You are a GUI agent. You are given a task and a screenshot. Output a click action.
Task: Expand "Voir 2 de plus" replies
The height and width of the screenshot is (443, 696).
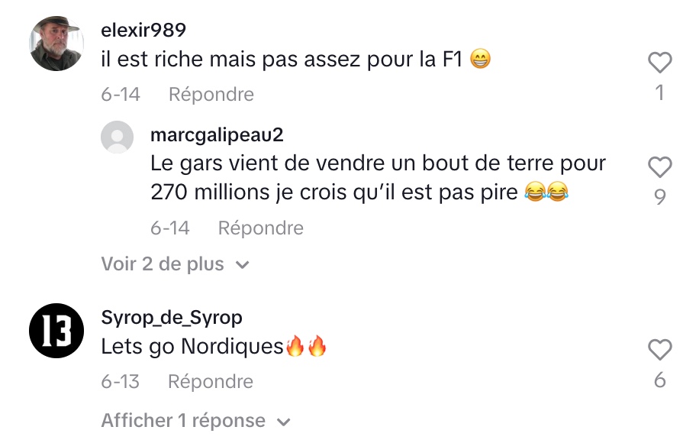click(x=176, y=264)
